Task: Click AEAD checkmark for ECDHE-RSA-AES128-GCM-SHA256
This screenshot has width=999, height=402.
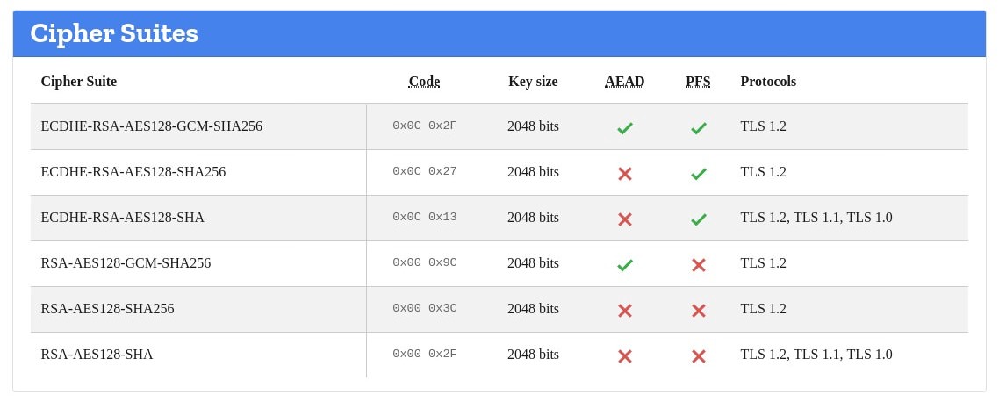Action: (624, 128)
